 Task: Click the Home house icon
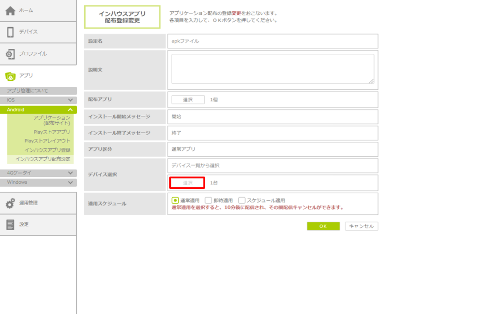coord(10,10)
